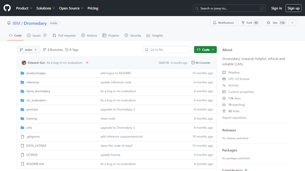Click the Notifications bell button

tap(224, 23)
